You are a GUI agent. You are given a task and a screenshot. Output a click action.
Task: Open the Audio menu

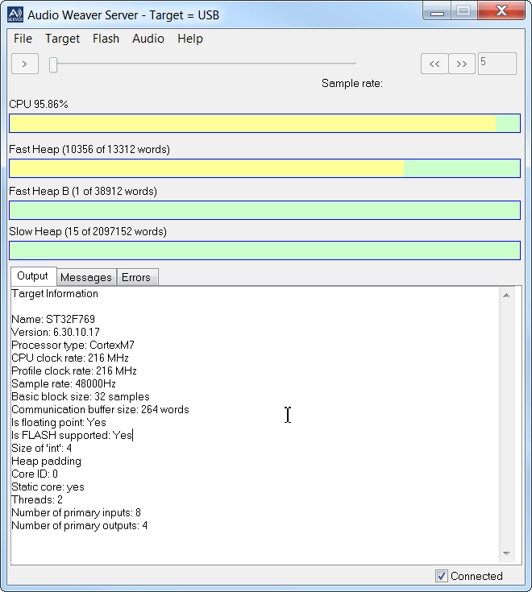148,39
